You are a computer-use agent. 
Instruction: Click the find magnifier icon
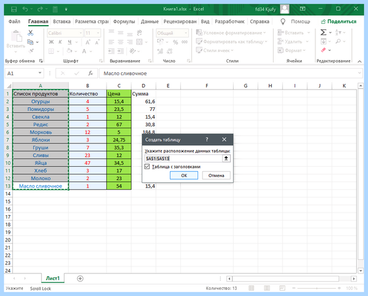[x=338, y=42]
